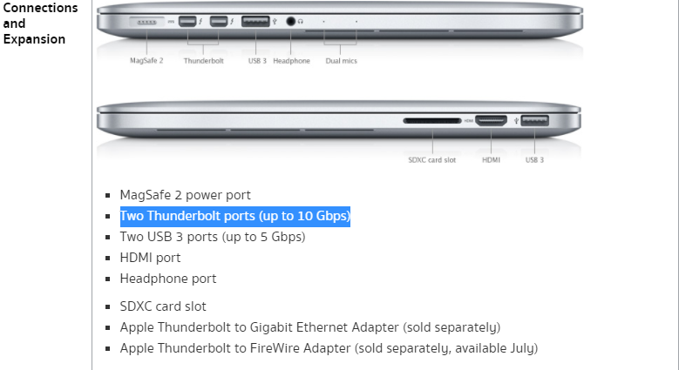Click the left-side USB 3 port graphic
This screenshot has width=679, height=370.
click(x=255, y=21)
